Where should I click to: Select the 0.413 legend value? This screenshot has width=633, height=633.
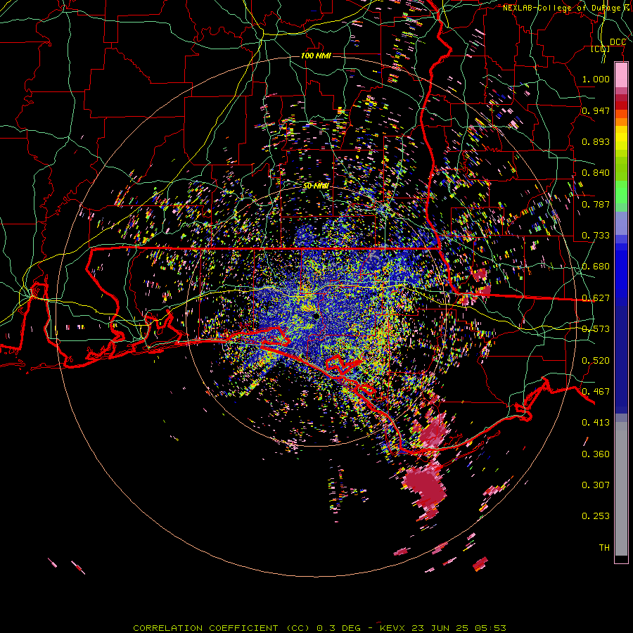point(596,422)
